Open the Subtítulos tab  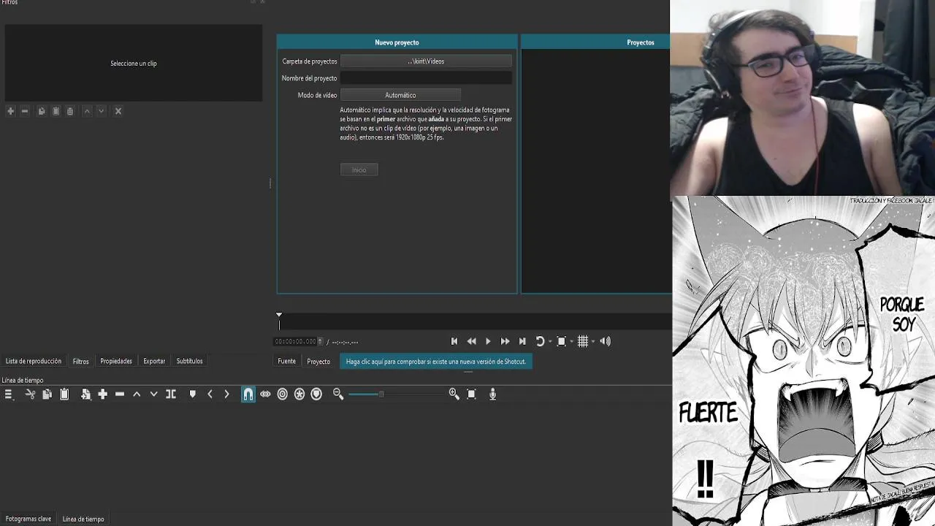click(190, 361)
